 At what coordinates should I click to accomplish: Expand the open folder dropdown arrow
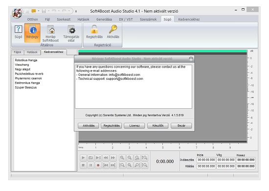39,11
